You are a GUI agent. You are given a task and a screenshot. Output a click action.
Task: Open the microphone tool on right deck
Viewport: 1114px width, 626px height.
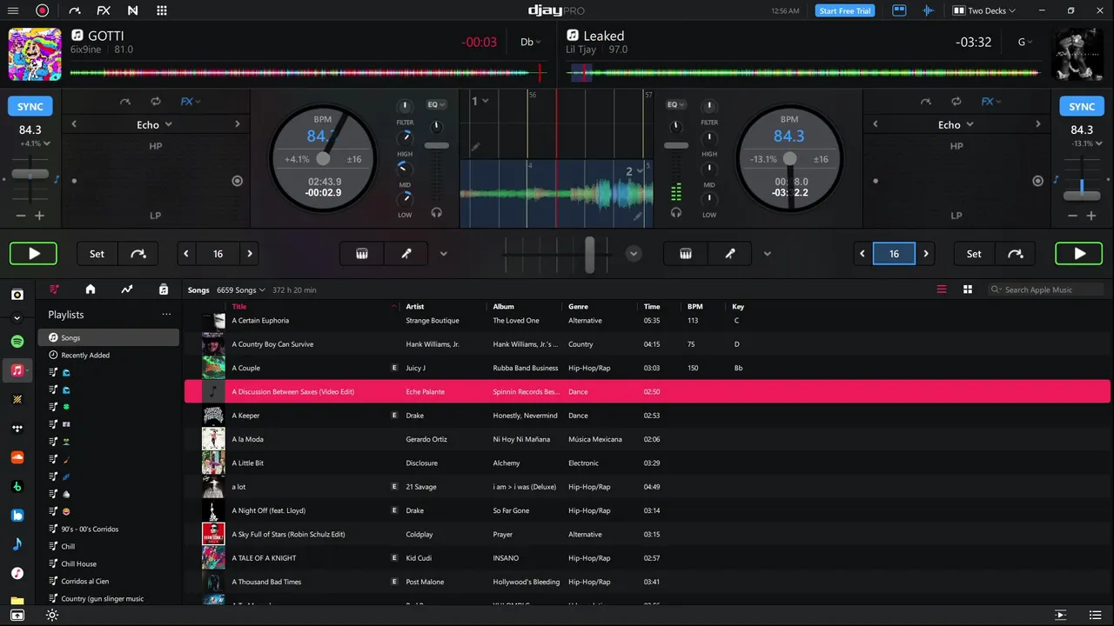(730, 254)
